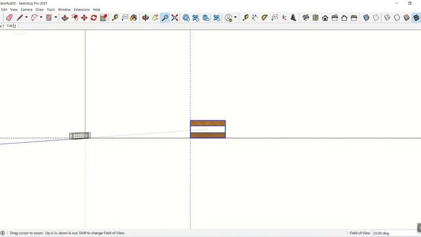Enable Shaded With Textures style
The width and height of the screenshot is (421, 237).
tap(416, 18)
